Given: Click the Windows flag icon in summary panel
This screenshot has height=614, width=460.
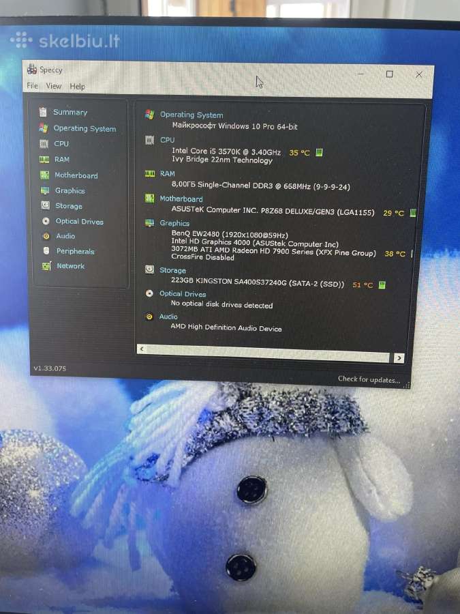Looking at the screenshot, I should (149, 115).
